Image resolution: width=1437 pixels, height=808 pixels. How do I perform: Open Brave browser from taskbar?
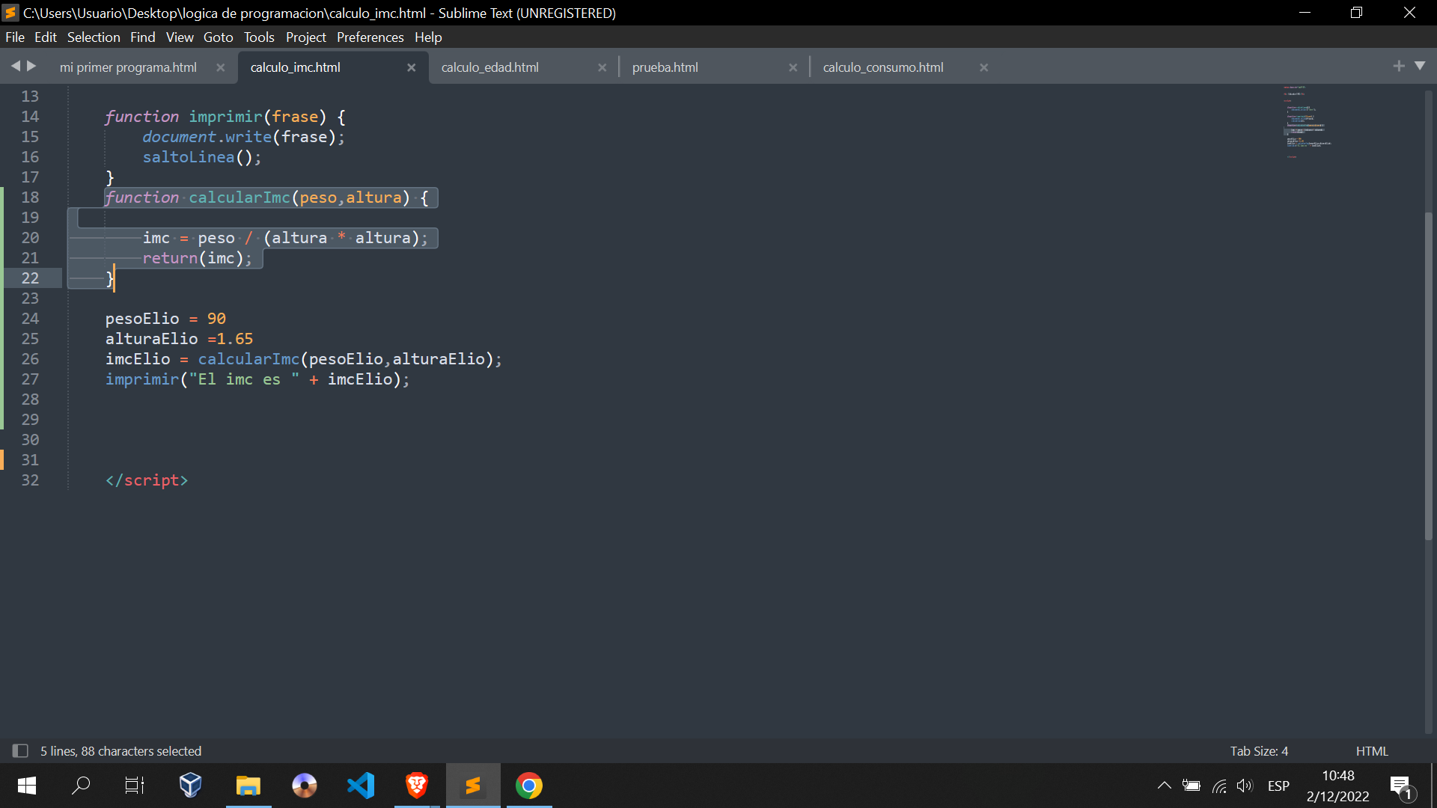point(417,786)
